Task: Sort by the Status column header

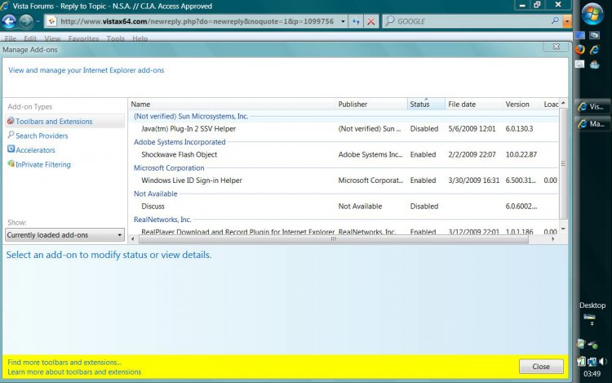Action: point(426,105)
